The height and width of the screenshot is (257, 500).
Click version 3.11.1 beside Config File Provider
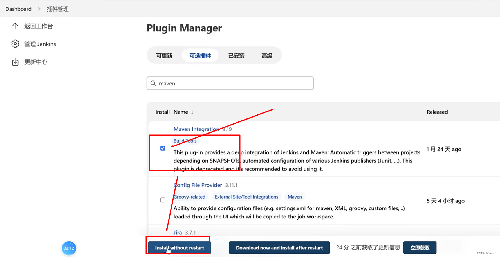[x=231, y=185]
